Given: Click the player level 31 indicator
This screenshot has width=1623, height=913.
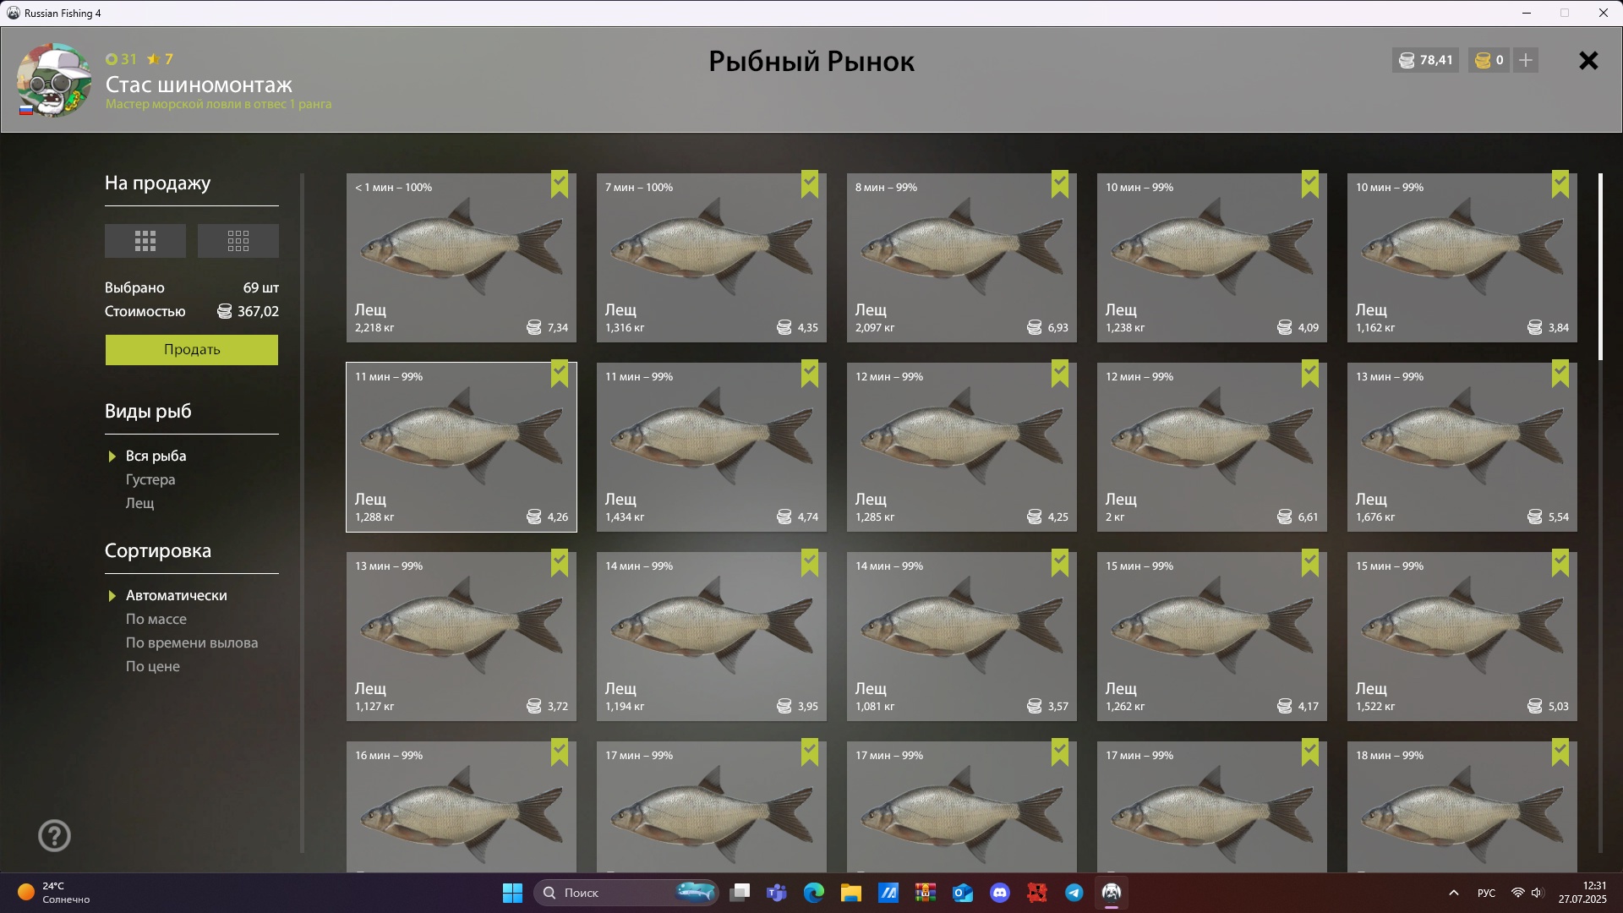Looking at the screenshot, I should (121, 59).
